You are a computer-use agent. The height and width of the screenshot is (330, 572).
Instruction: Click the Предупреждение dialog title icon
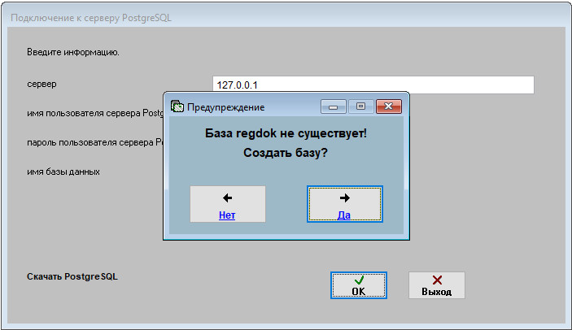[177, 106]
